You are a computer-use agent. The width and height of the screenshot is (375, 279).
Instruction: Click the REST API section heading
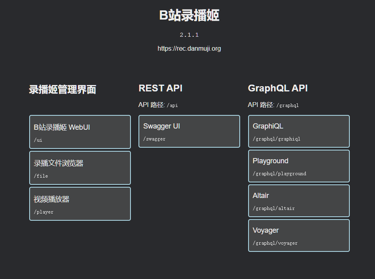click(x=160, y=88)
